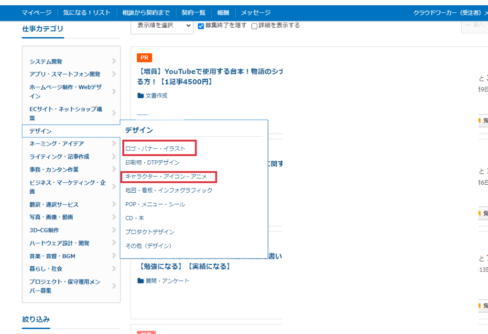Screen dimensions: 488x334
Task: Uncheck the 募集終了を隠す checkbox
Action: coord(201,26)
